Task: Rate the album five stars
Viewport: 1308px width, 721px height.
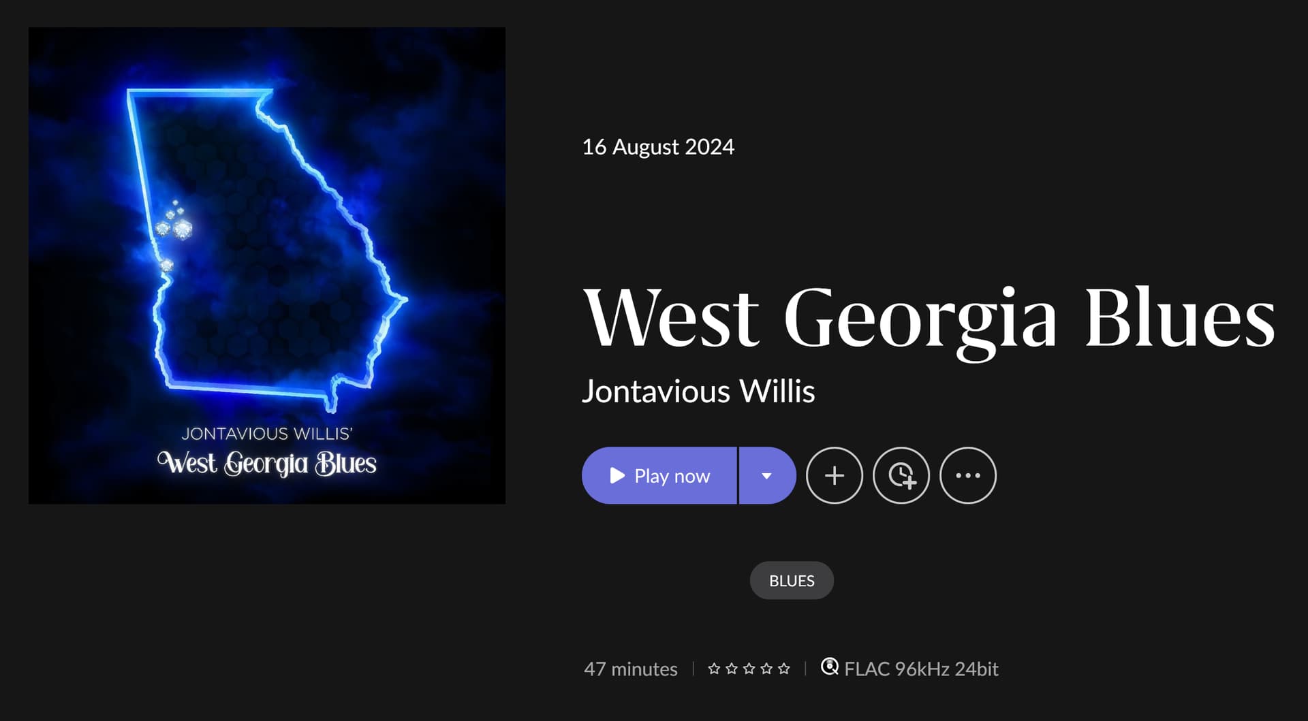Action: pos(784,669)
